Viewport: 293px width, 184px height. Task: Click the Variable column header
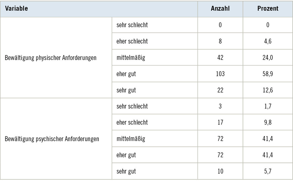[x=16, y=9]
